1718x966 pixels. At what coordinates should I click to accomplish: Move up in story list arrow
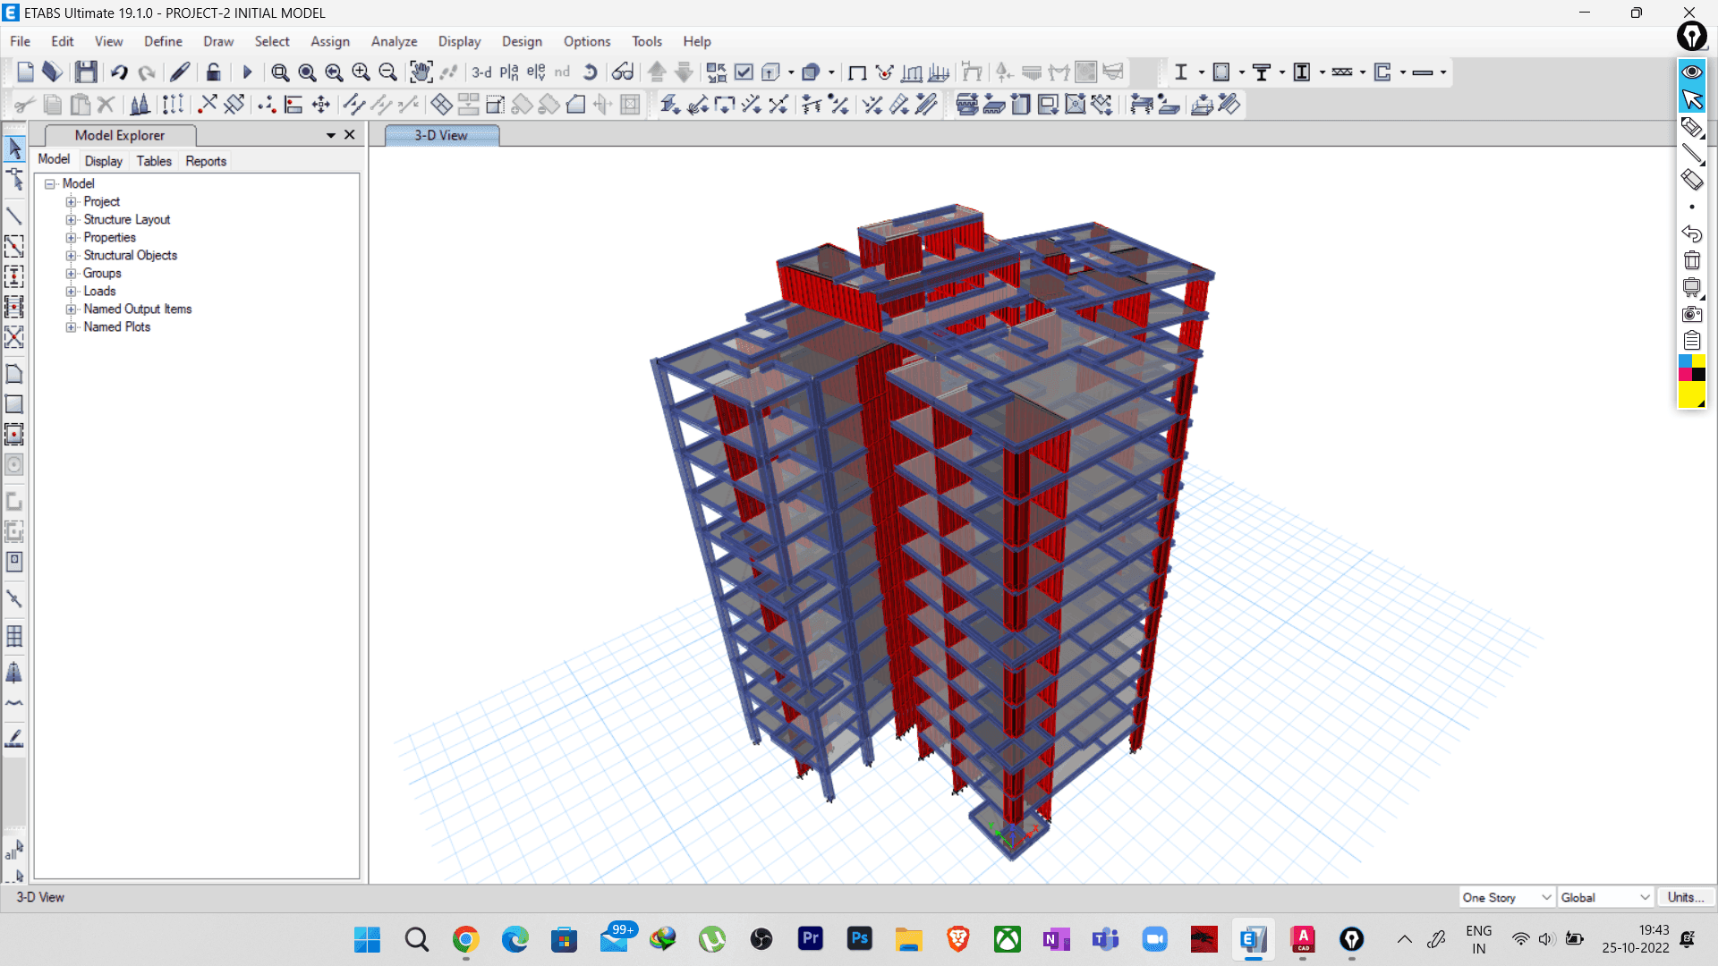[x=657, y=72]
